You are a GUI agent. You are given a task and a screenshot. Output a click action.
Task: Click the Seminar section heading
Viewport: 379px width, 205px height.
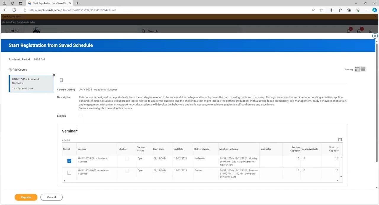coord(69,131)
